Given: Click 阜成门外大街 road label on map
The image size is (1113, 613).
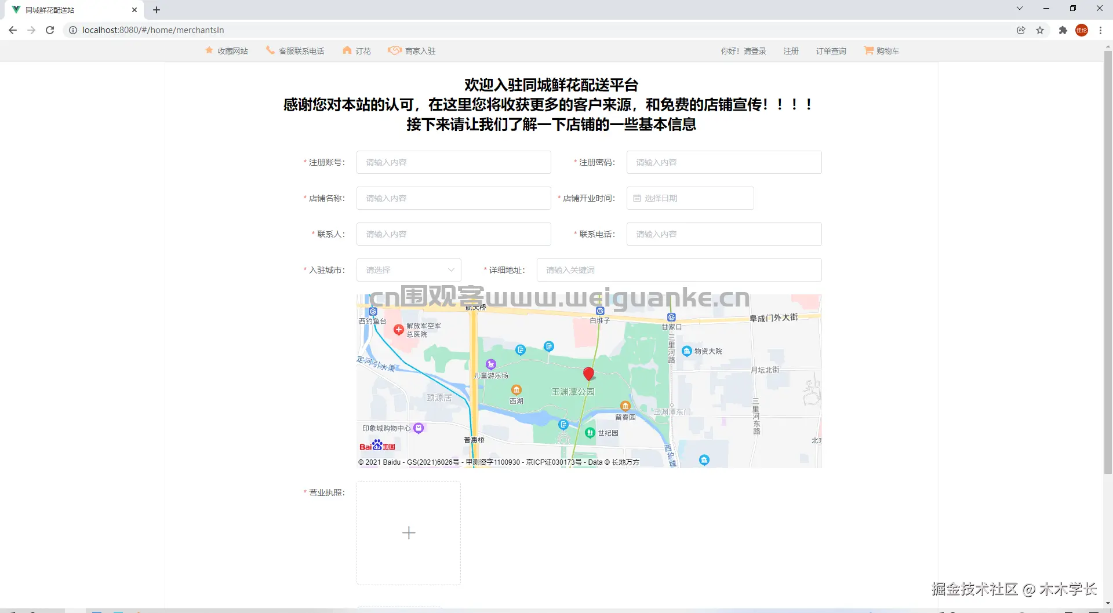Looking at the screenshot, I should point(774,318).
